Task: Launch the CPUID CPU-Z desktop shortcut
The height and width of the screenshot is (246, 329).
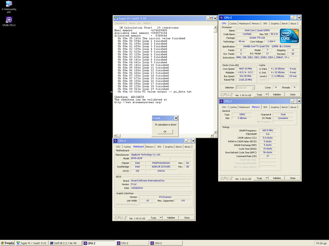Action: pyautogui.click(x=9, y=21)
